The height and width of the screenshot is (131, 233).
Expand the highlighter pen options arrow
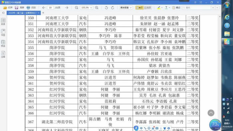coord(162,8)
